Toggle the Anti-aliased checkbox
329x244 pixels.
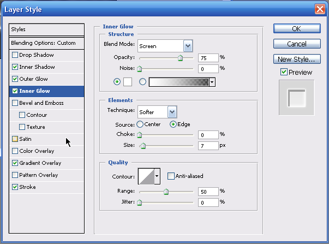pos(171,176)
